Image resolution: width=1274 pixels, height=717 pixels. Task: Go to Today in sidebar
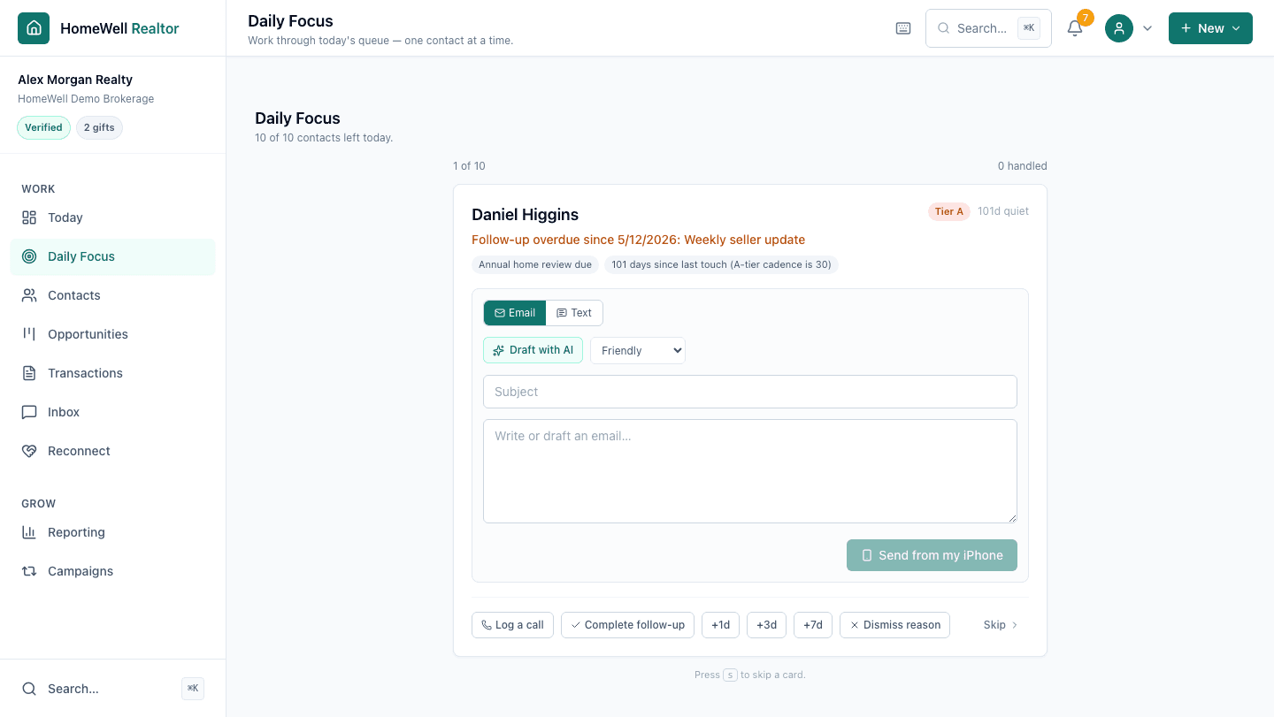112,217
